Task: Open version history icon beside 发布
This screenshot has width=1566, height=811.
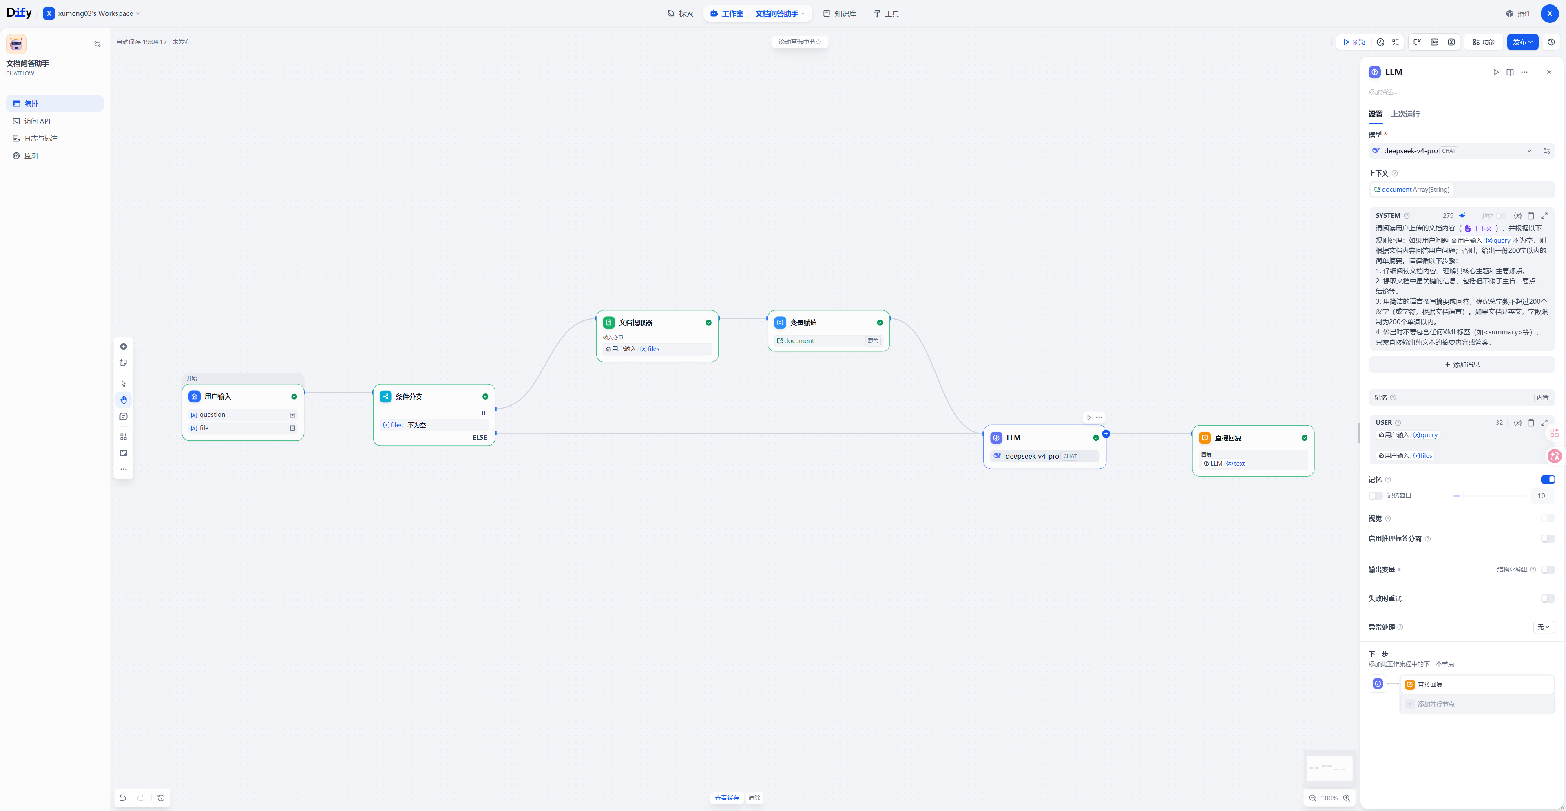Action: 1551,42
